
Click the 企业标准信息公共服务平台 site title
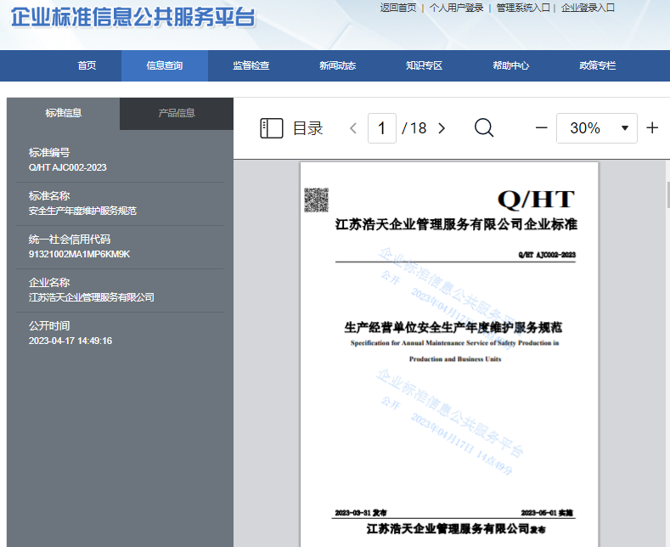point(132,18)
